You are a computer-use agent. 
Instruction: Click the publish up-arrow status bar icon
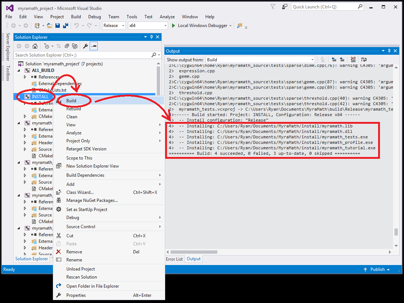[x=365, y=269]
